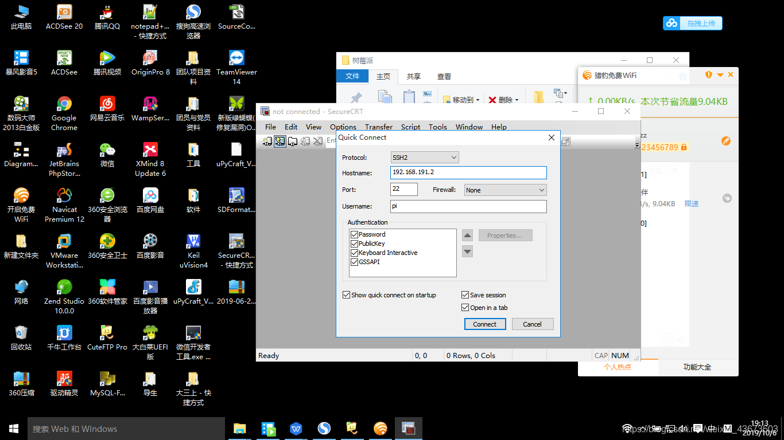
Task: Click the Windows Start button
Action: point(14,429)
